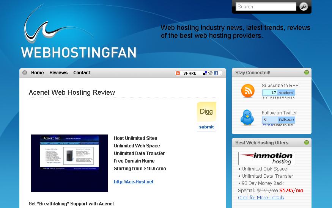Click the 51 Followers counter badge
Image resolution: width=332 pixels, height=208 pixels.
click(x=279, y=120)
